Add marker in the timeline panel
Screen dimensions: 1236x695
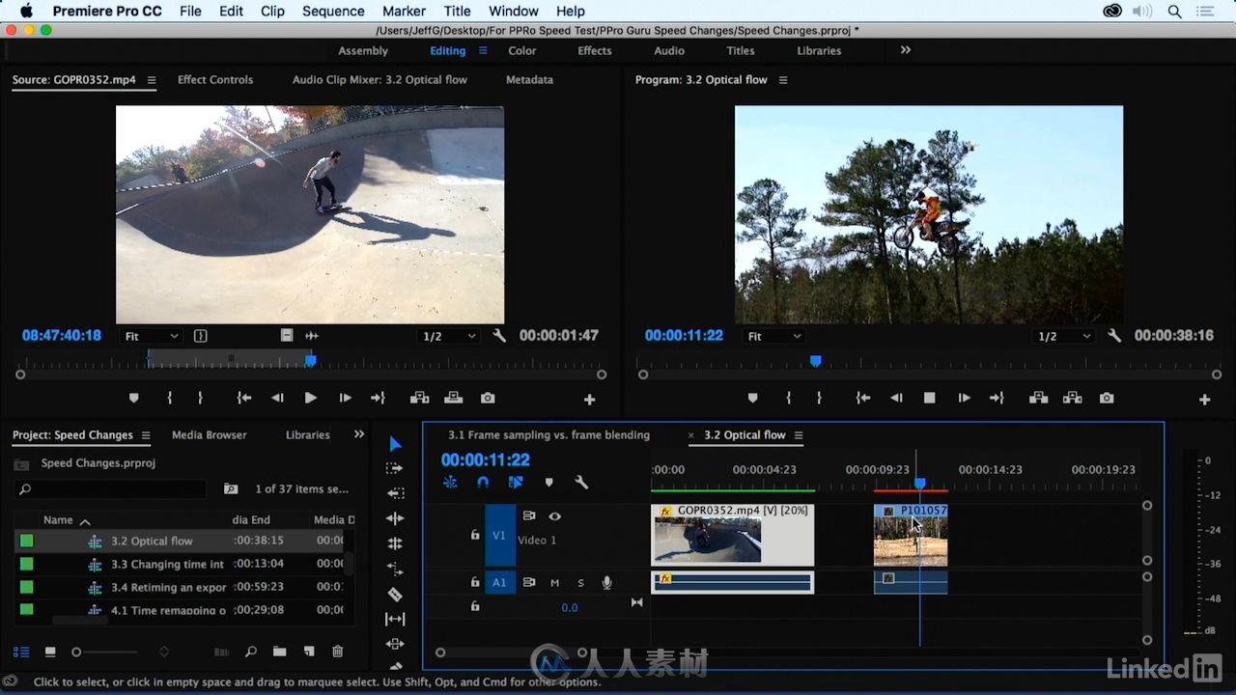548,482
